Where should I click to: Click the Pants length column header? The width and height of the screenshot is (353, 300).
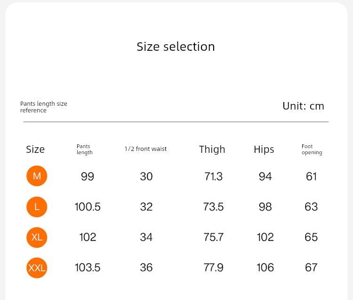coord(84,150)
